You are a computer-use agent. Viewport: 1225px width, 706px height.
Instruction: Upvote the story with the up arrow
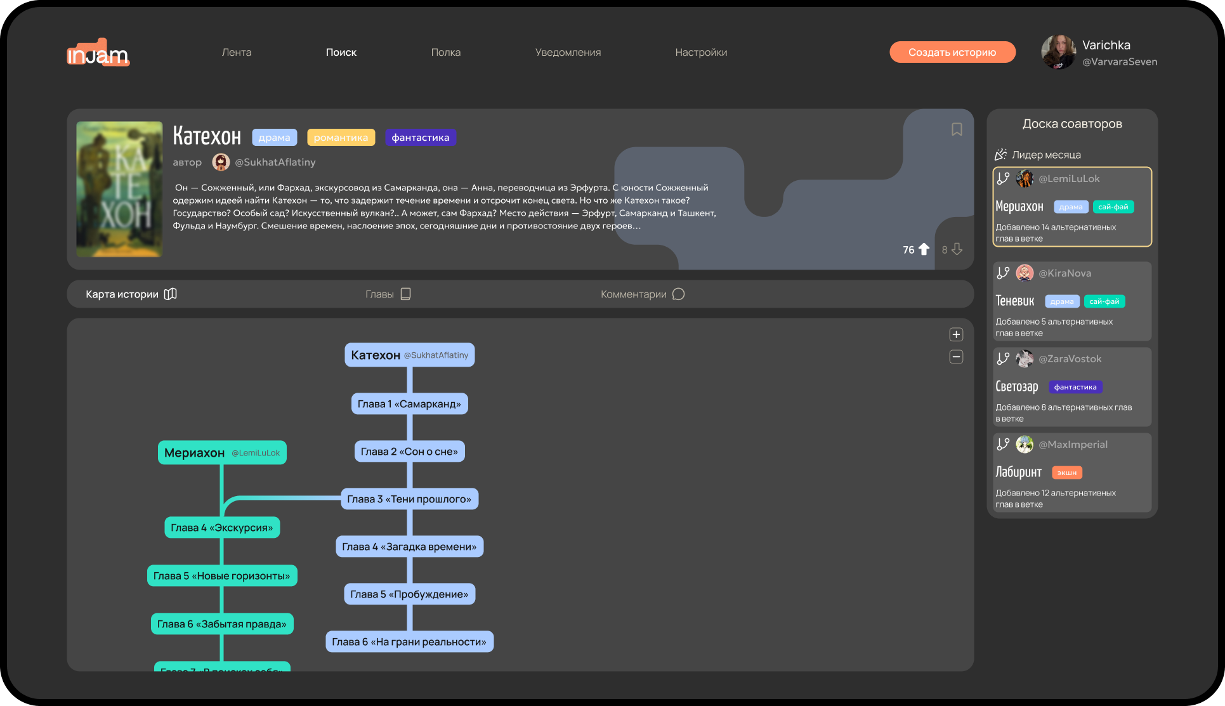click(x=924, y=249)
